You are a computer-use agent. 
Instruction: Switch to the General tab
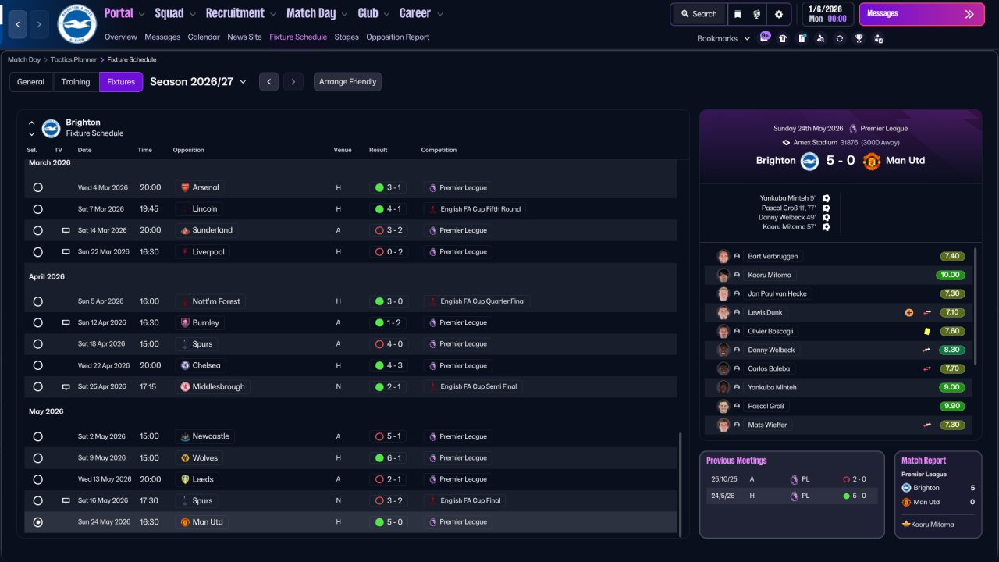click(x=31, y=82)
